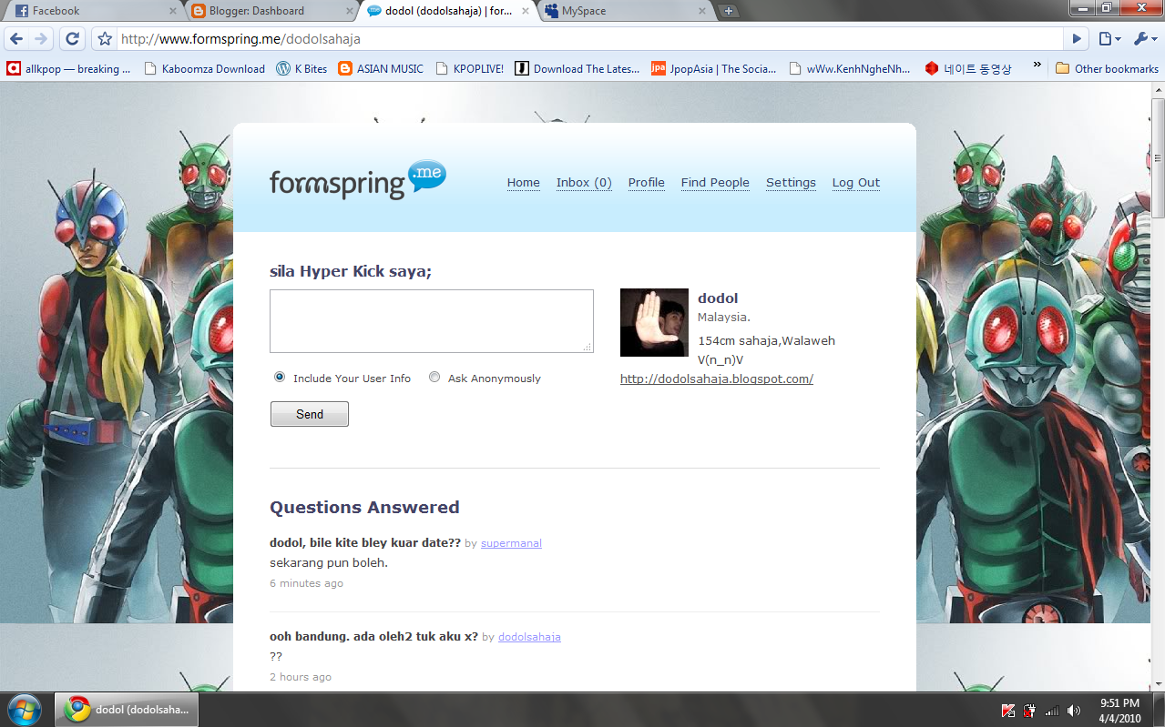Open the Windows Start menu orb
This screenshot has height=727, width=1165.
(25, 709)
